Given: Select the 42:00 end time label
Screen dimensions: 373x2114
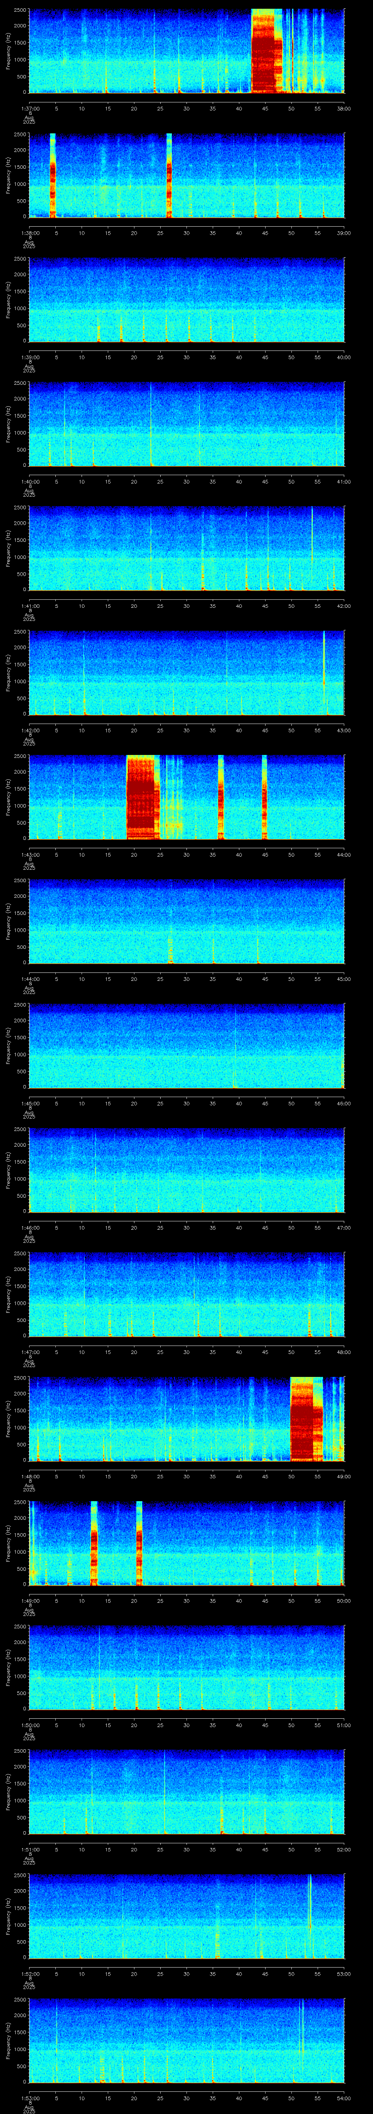Looking at the screenshot, I should tap(343, 606).
